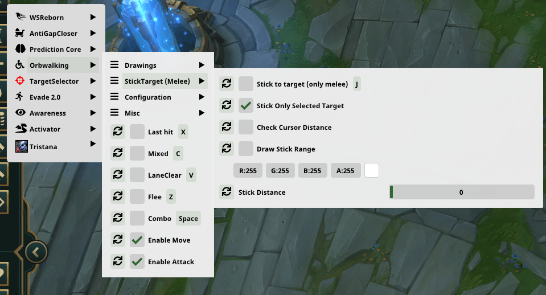The width and height of the screenshot is (546, 295).
Task: Check Stick to target (only melee)
Action: (x=246, y=84)
